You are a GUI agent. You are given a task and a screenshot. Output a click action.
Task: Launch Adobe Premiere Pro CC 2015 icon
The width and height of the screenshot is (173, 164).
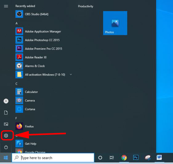click(19, 48)
